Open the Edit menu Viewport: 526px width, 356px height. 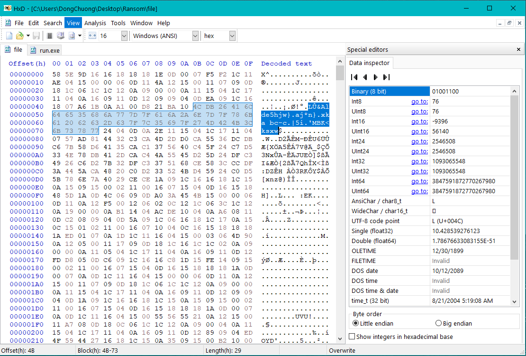34,23
